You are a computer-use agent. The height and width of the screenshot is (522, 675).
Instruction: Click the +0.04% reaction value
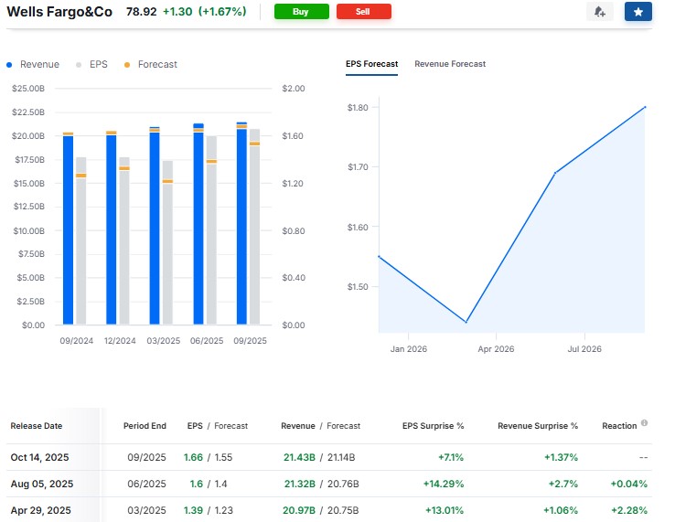pos(629,484)
